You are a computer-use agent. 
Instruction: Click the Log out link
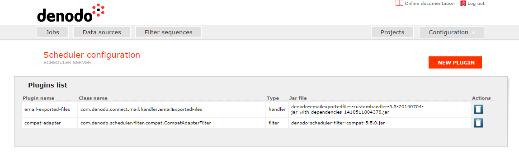pyautogui.click(x=476, y=3)
